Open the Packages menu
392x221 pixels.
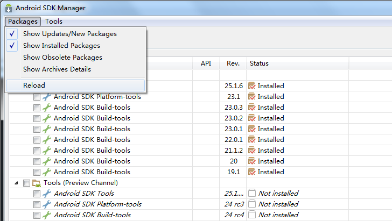[23, 22]
